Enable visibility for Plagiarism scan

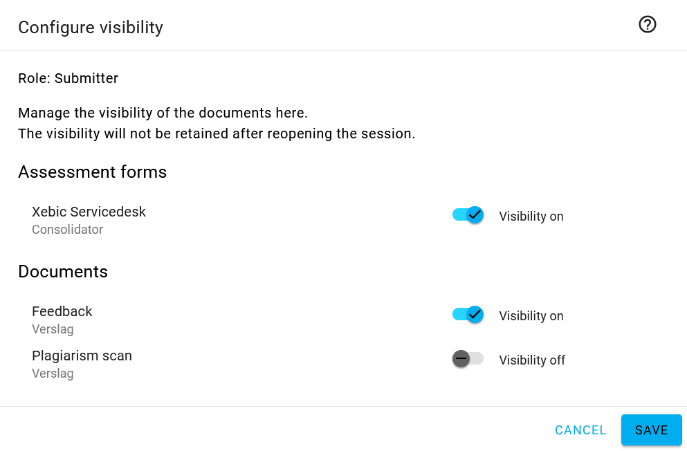pos(468,358)
